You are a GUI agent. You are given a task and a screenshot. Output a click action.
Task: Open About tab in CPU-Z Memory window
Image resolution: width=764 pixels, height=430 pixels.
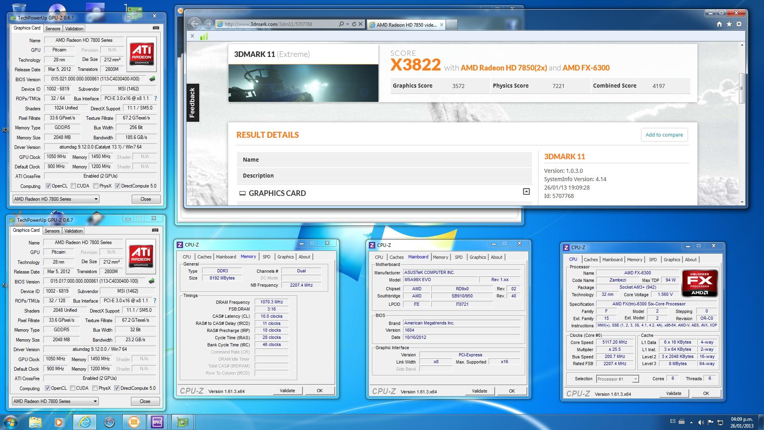point(304,257)
